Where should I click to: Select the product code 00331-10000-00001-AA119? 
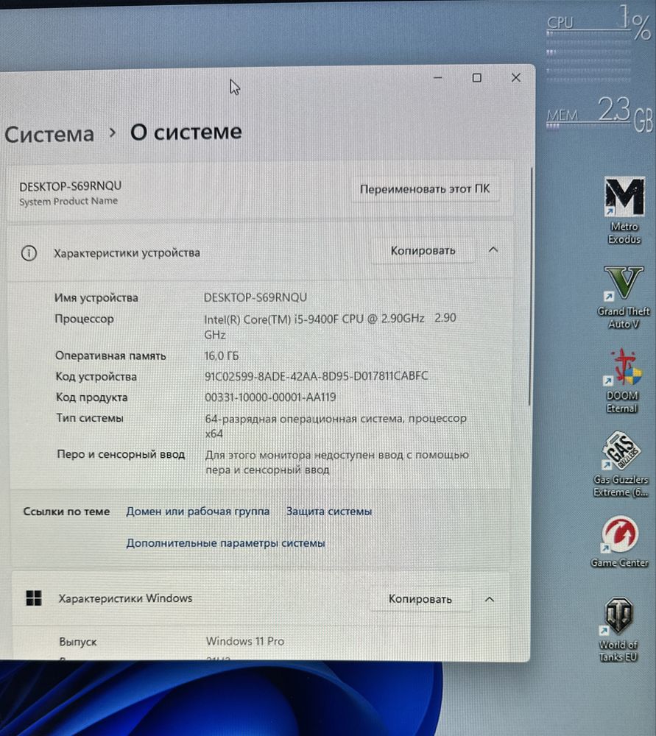click(x=270, y=397)
